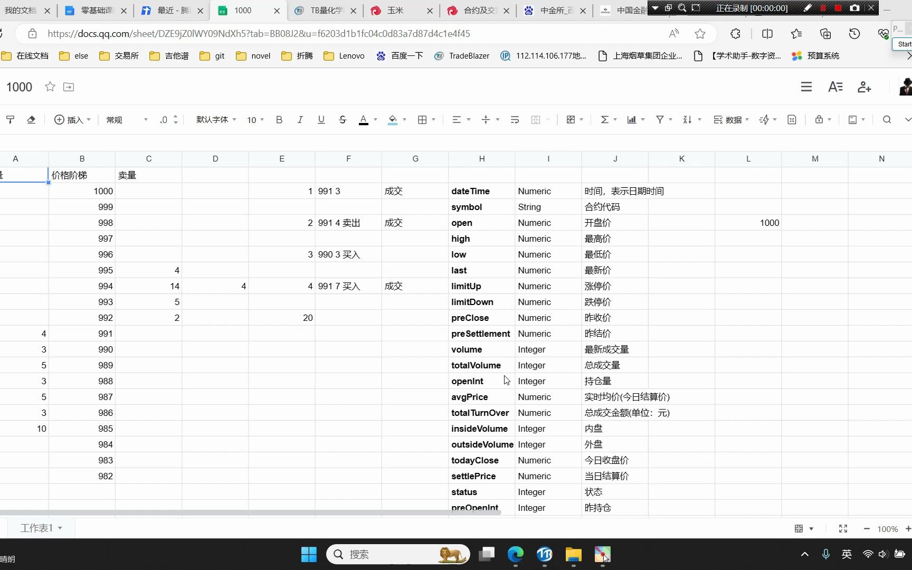This screenshot has width=912, height=570.
Task: Click the sum function icon
Action: click(x=605, y=120)
